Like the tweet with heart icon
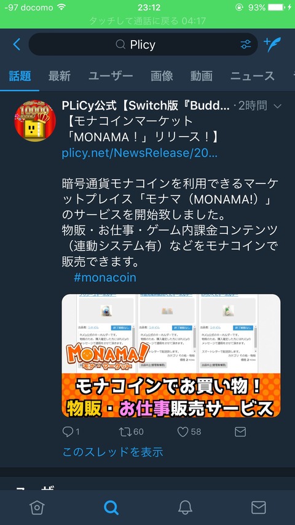This screenshot has height=525, width=295. [x=183, y=431]
